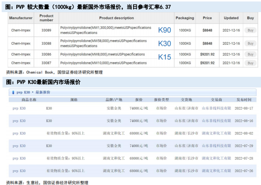Click 市场价 quote type in 2022-08-16 row
261x185 pixels.
tap(161, 121)
